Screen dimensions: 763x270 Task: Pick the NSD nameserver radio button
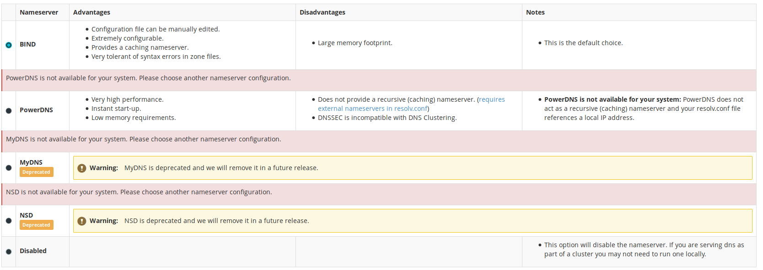coord(9,221)
